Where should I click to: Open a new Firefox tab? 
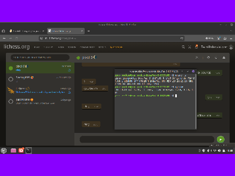pos(89,31)
